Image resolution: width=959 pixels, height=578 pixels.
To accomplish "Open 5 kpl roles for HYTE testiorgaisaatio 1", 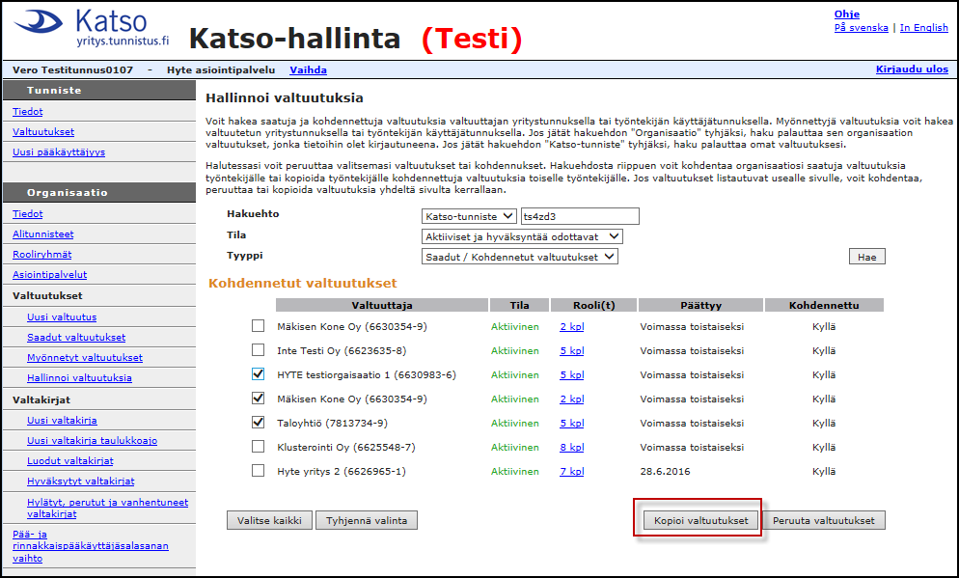I will click(572, 375).
